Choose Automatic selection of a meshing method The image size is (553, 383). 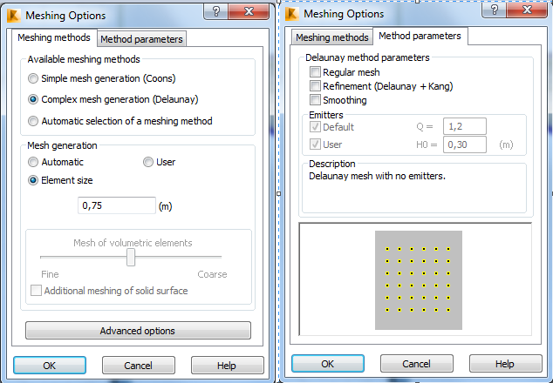coord(33,121)
